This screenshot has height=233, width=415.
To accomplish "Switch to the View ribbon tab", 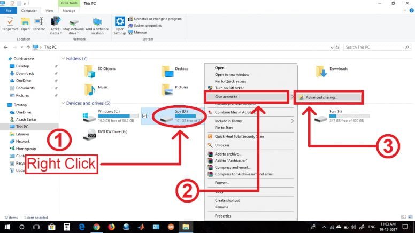I will click(49, 11).
